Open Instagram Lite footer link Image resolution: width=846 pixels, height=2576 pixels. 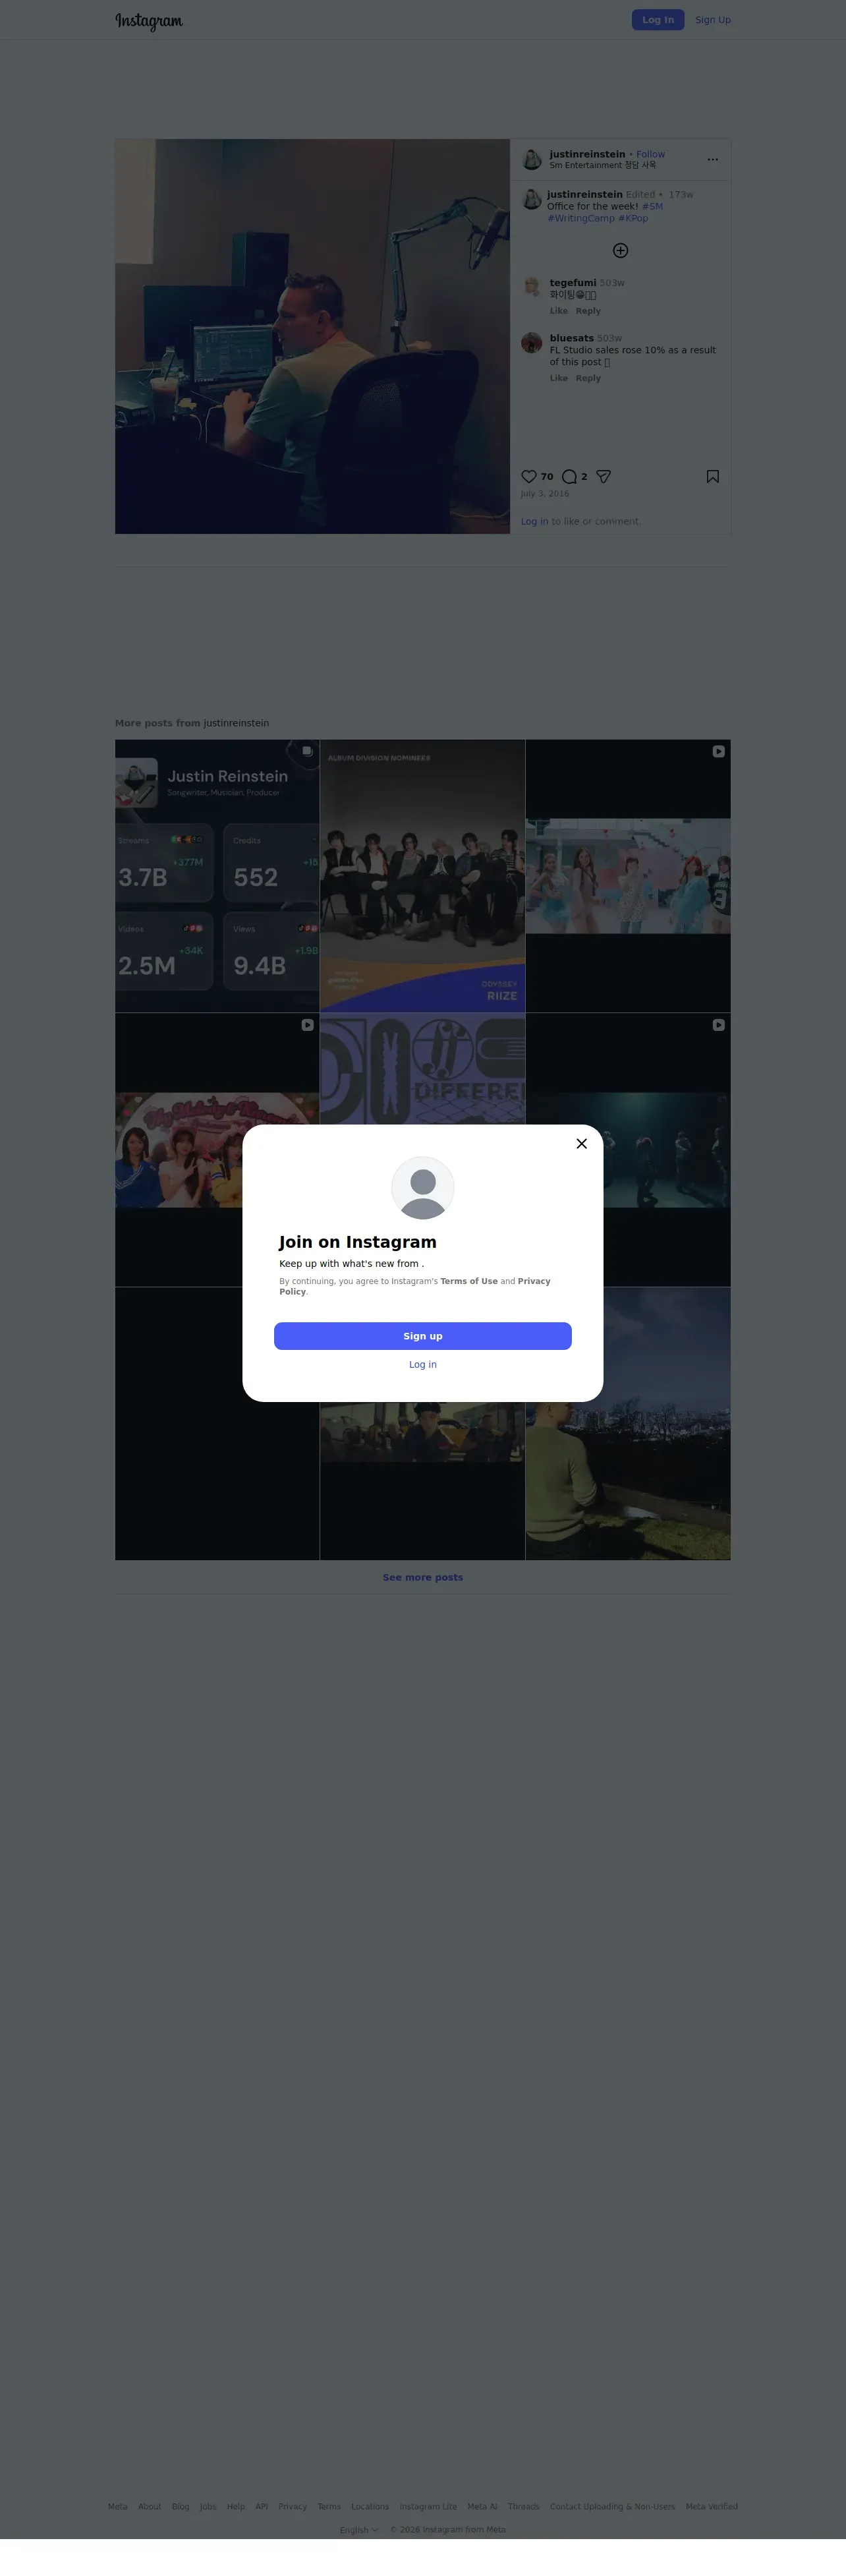click(428, 2506)
